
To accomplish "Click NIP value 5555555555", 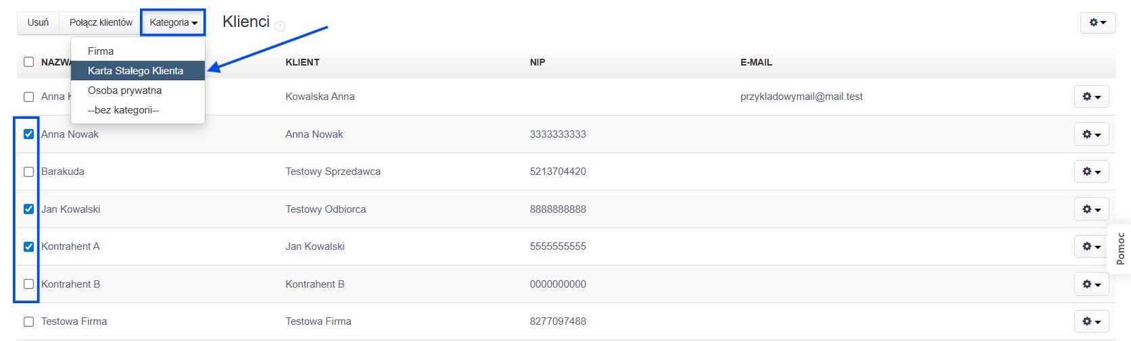I will [x=558, y=246].
